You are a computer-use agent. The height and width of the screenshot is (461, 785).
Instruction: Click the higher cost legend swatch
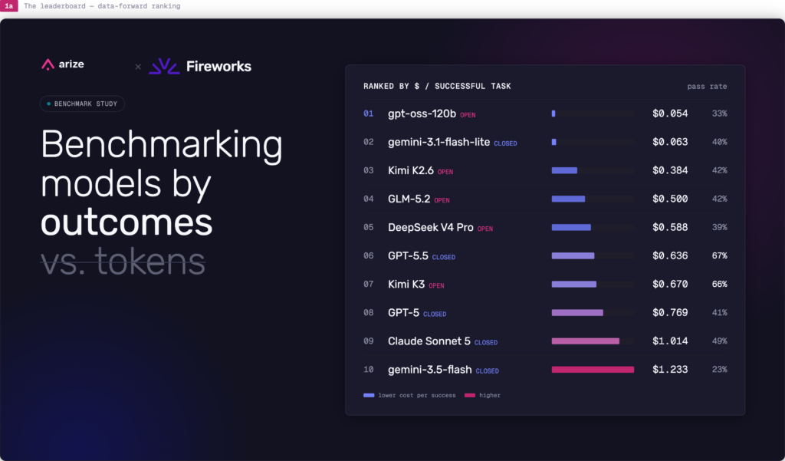click(x=470, y=395)
